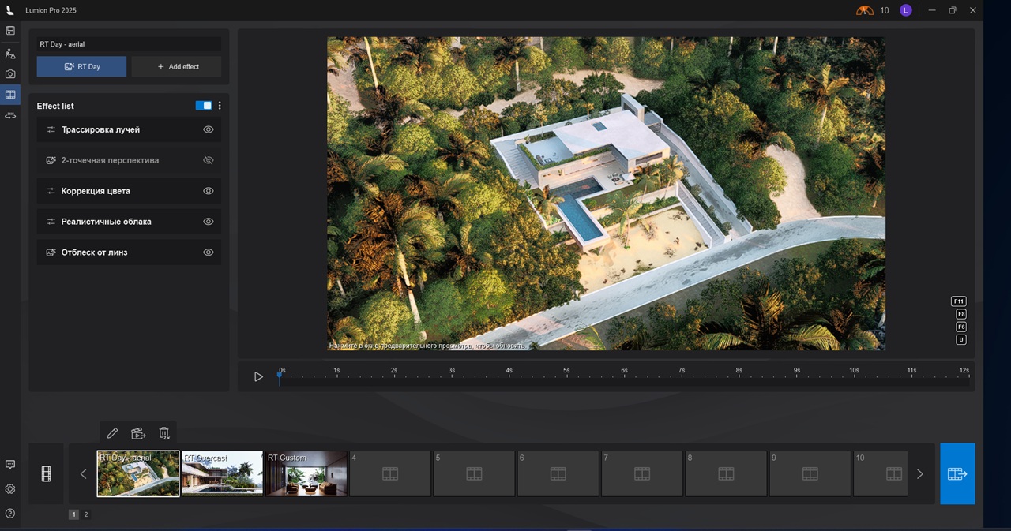Toggle the Effect list on/off switch
Screen dimensions: 1011x531
click(x=203, y=106)
